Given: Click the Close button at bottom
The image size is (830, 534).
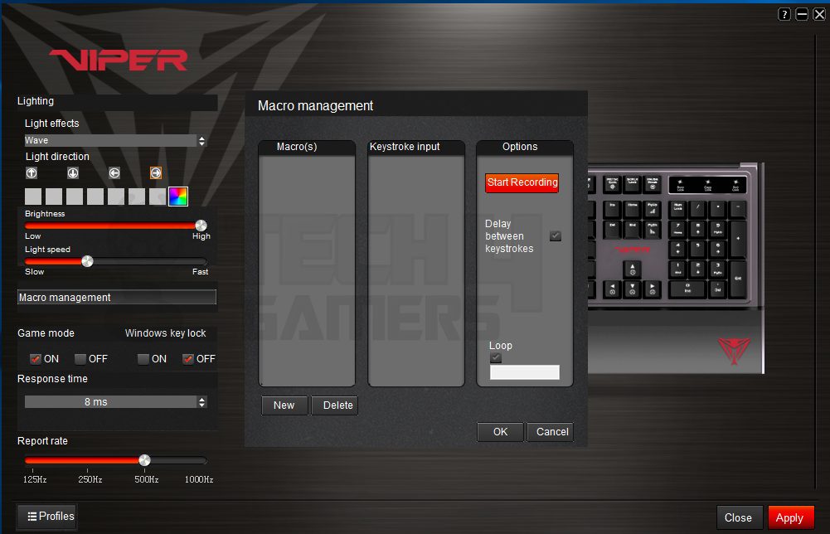Looking at the screenshot, I should pyautogui.click(x=740, y=517).
